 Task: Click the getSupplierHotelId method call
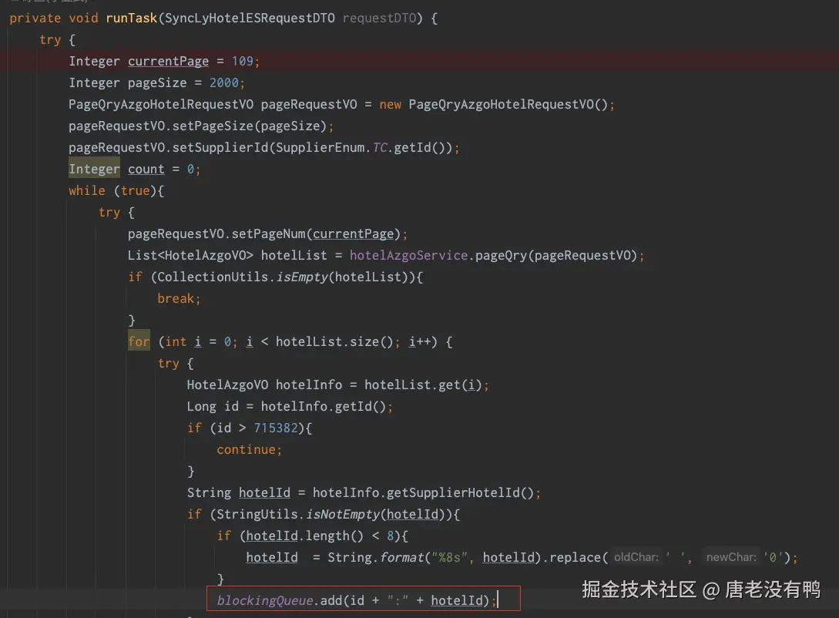click(453, 493)
